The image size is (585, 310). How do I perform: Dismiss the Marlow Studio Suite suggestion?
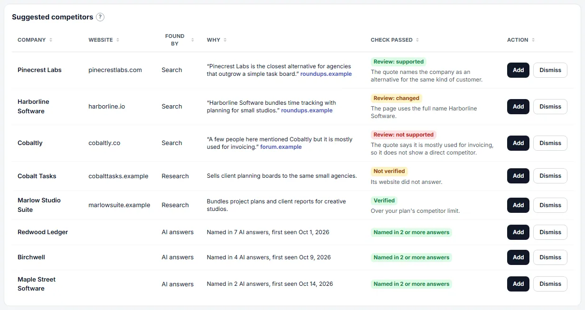coord(550,205)
